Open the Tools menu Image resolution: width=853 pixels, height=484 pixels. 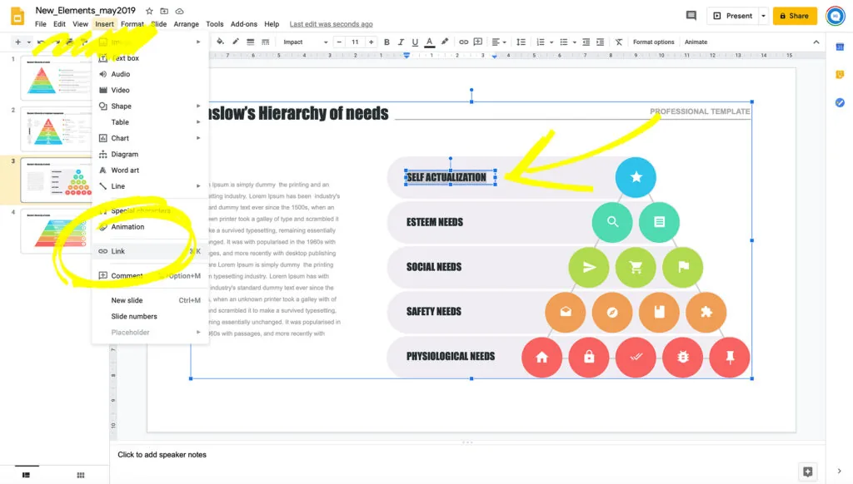pos(214,24)
